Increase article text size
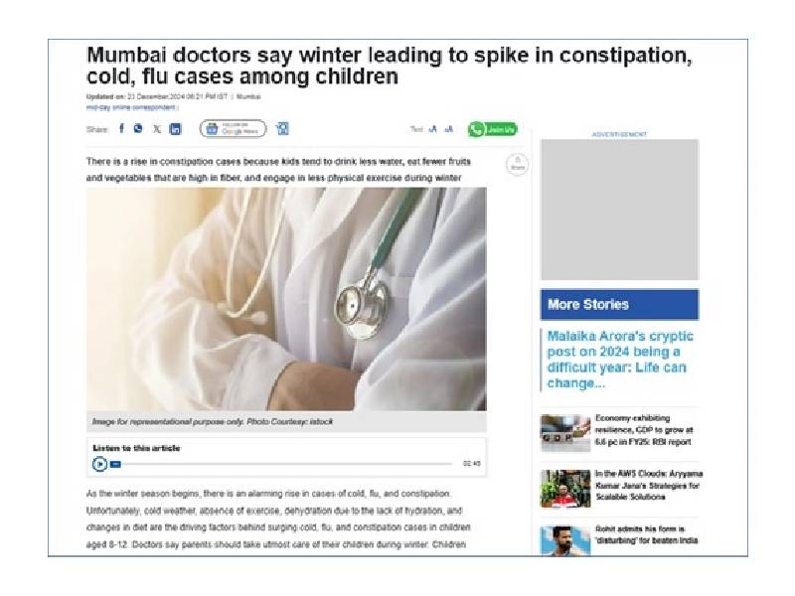The image size is (795, 596). click(449, 129)
